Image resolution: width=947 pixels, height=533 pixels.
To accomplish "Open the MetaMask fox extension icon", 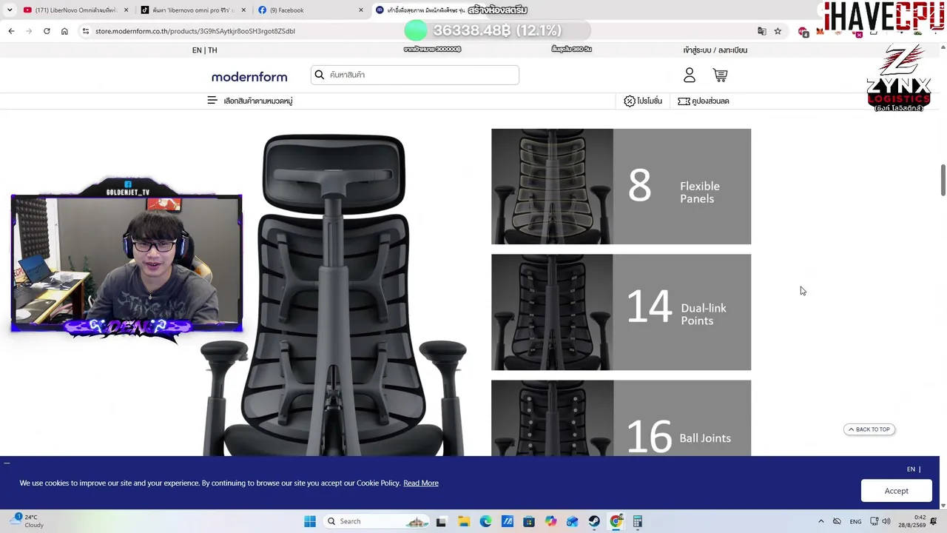I will (x=820, y=31).
